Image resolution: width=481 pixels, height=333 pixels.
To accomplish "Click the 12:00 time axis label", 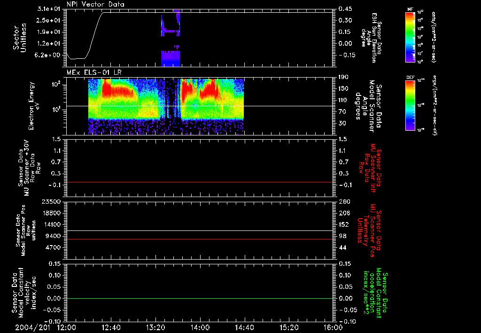I will [66, 327].
